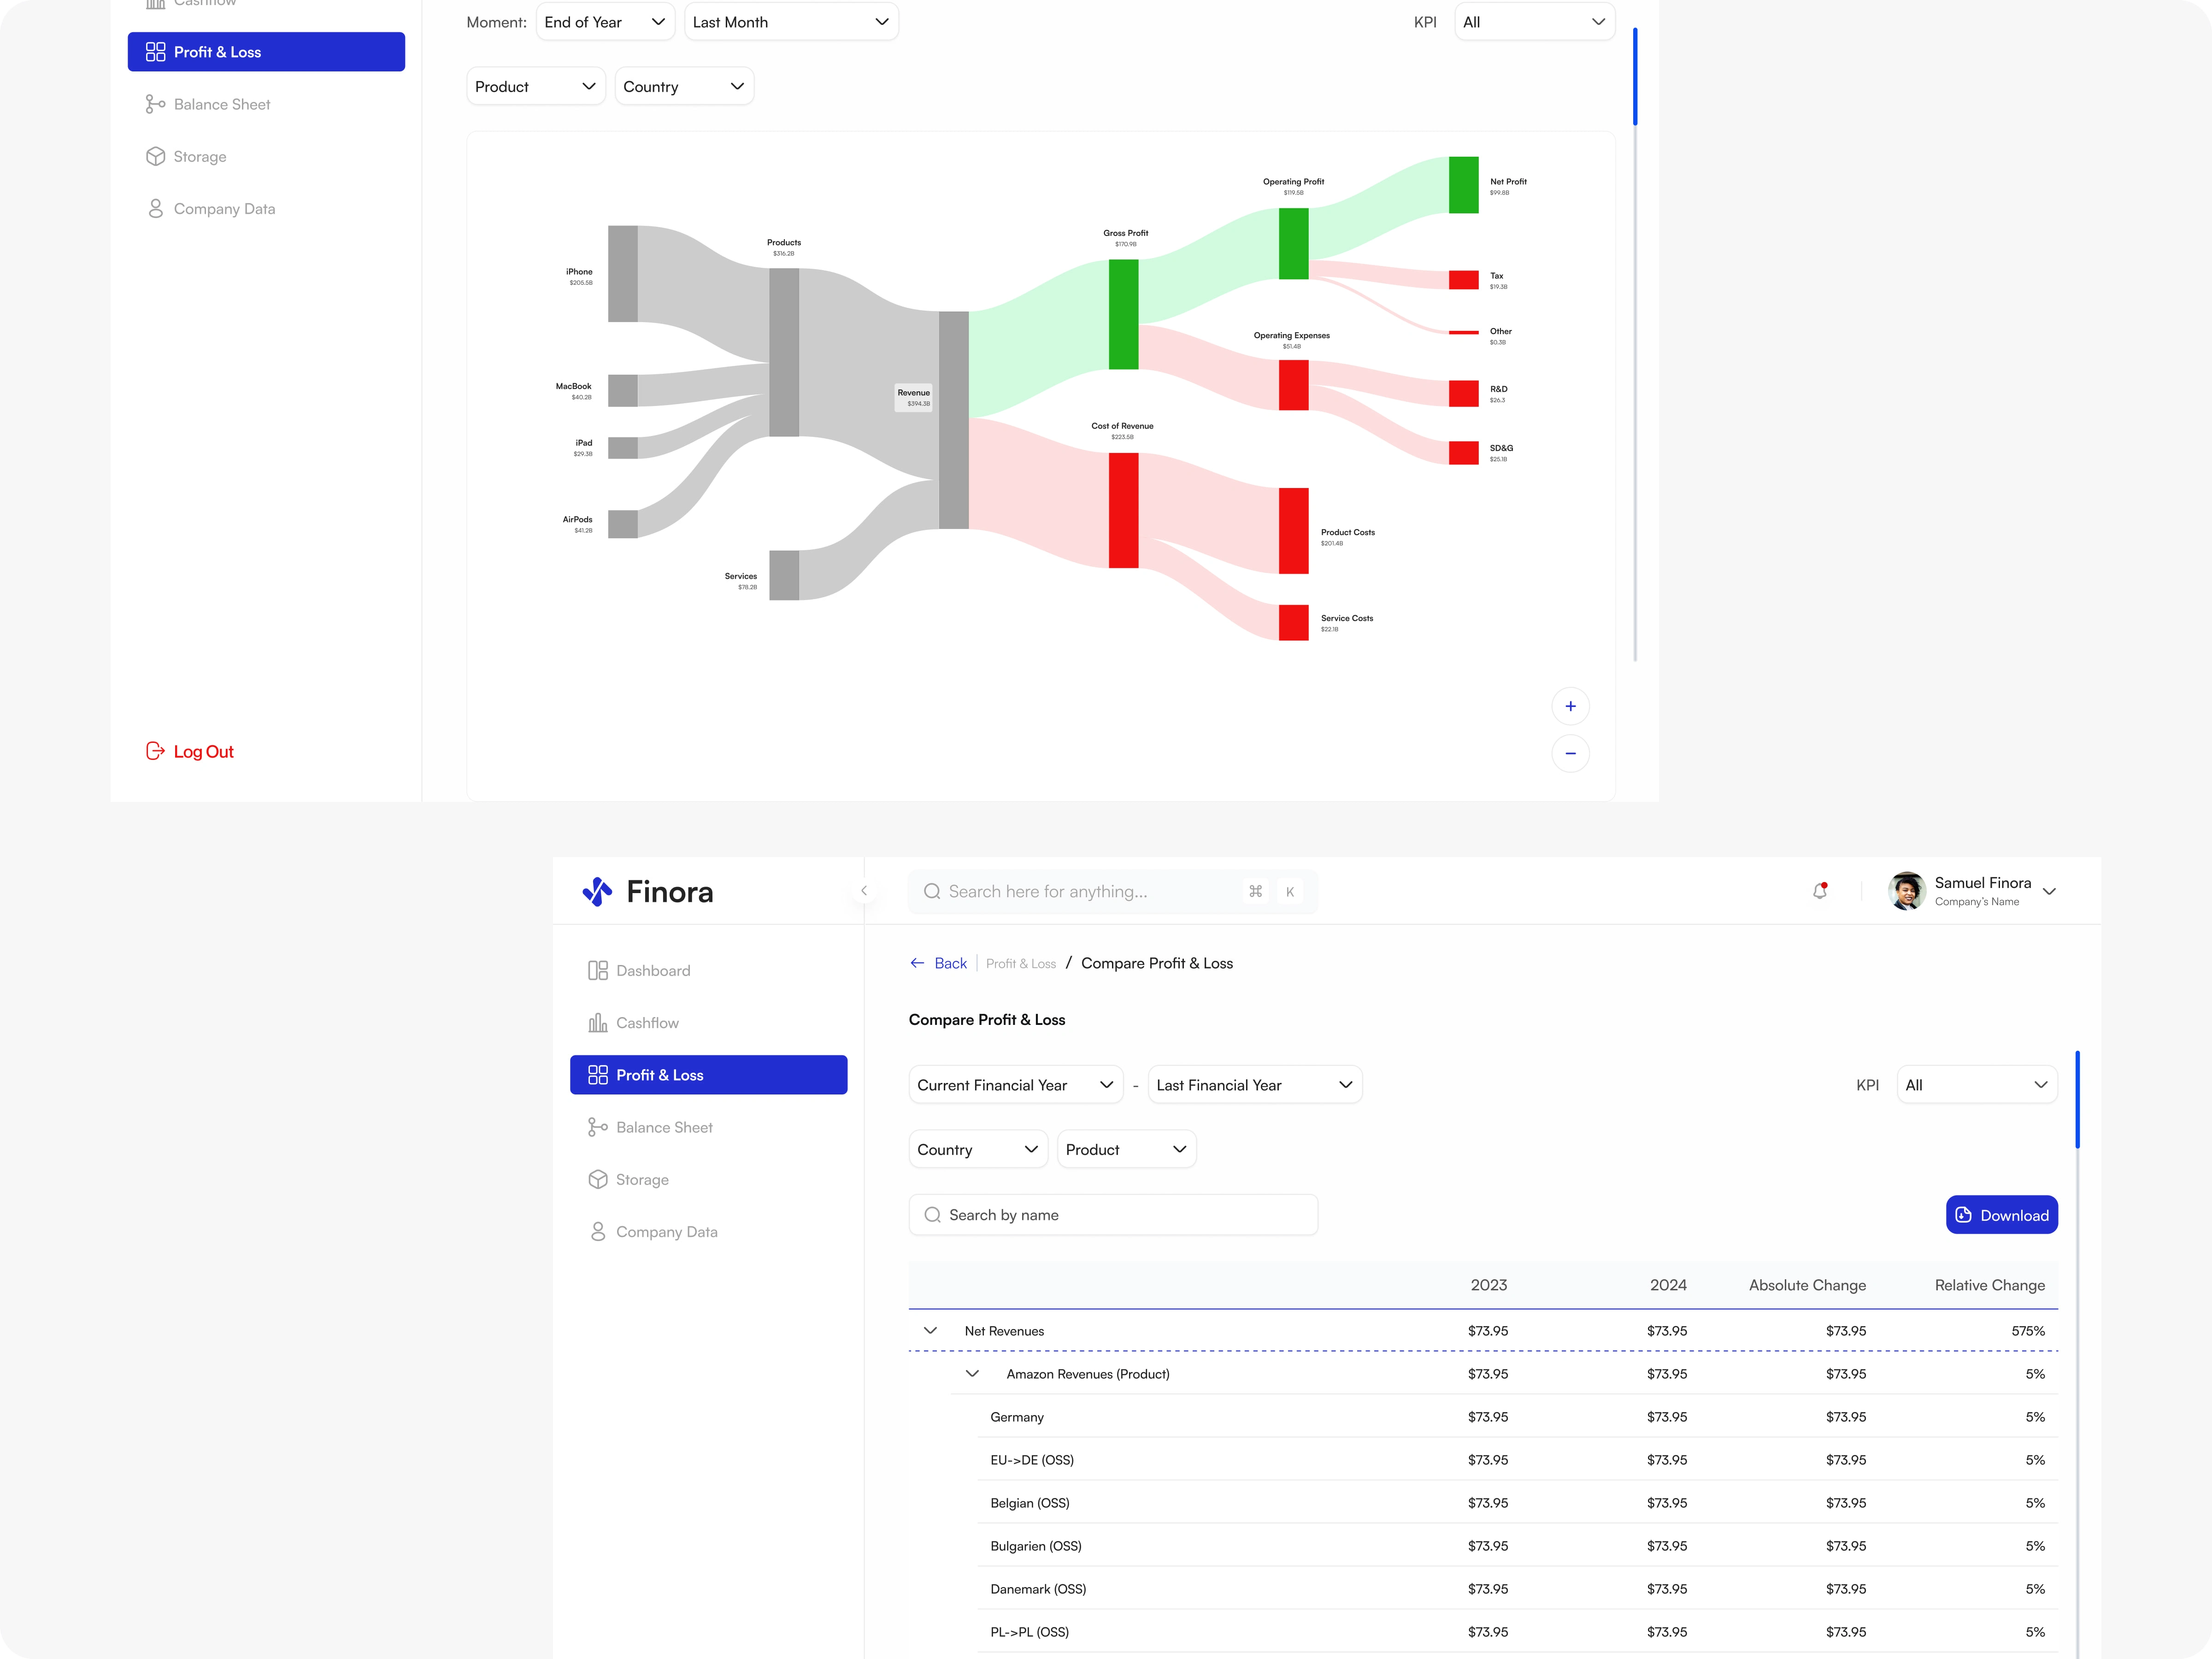Open Storage in upper sidebar
The height and width of the screenshot is (1659, 2212).
[199, 156]
